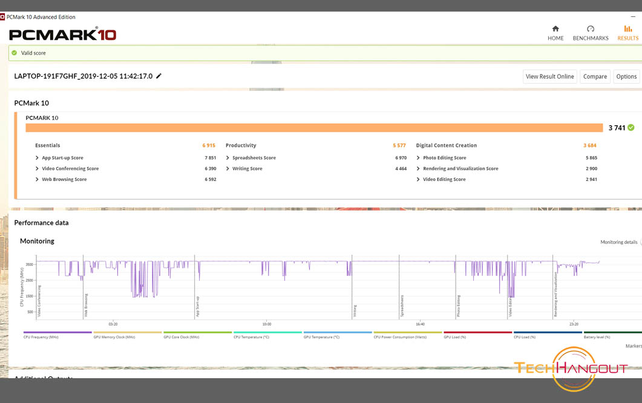Click the orange PCMark 10 score bar
642x403 pixels.
(x=314, y=128)
